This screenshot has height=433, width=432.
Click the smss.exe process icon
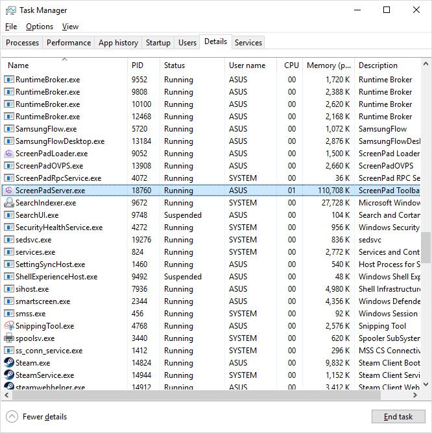tap(9, 314)
